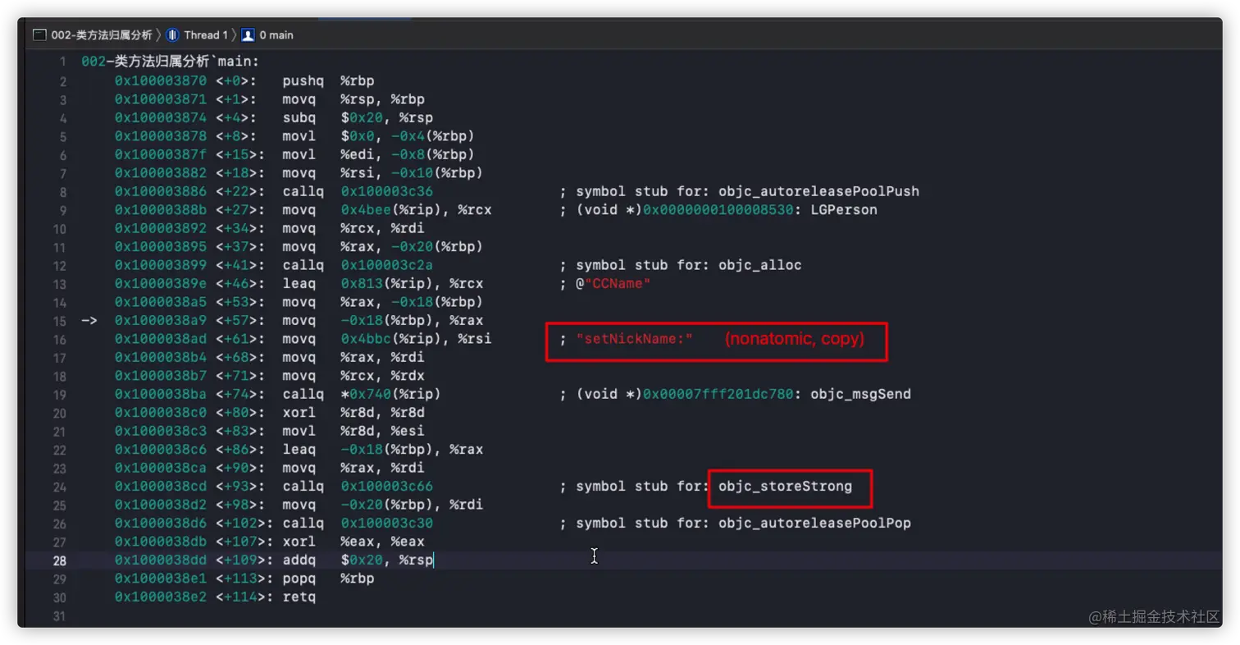The height and width of the screenshot is (645, 1240).
Task: Click the *0x740(%rip) operand on line 19
Action: (391, 395)
